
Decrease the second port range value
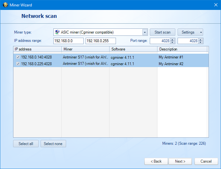200,42
